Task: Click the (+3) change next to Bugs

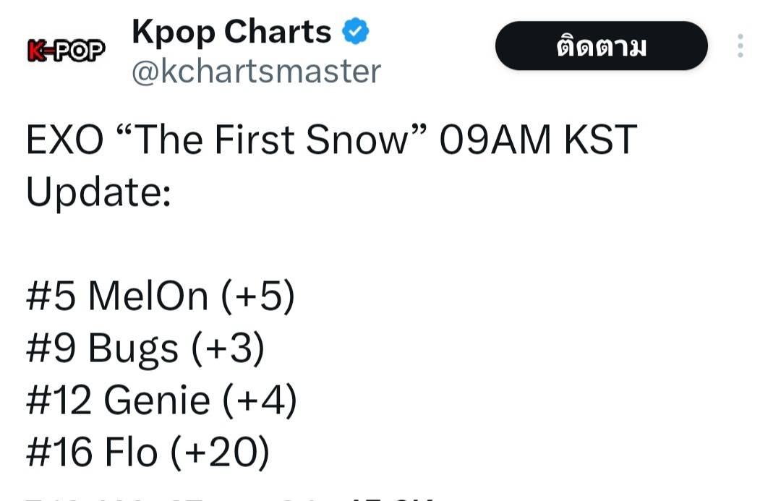Action: click(x=228, y=348)
